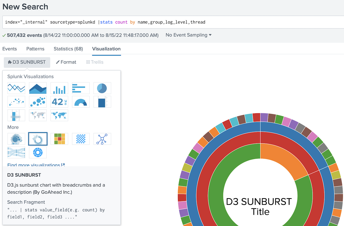
Task: Click inside the search query input
Action: [x=173, y=22]
